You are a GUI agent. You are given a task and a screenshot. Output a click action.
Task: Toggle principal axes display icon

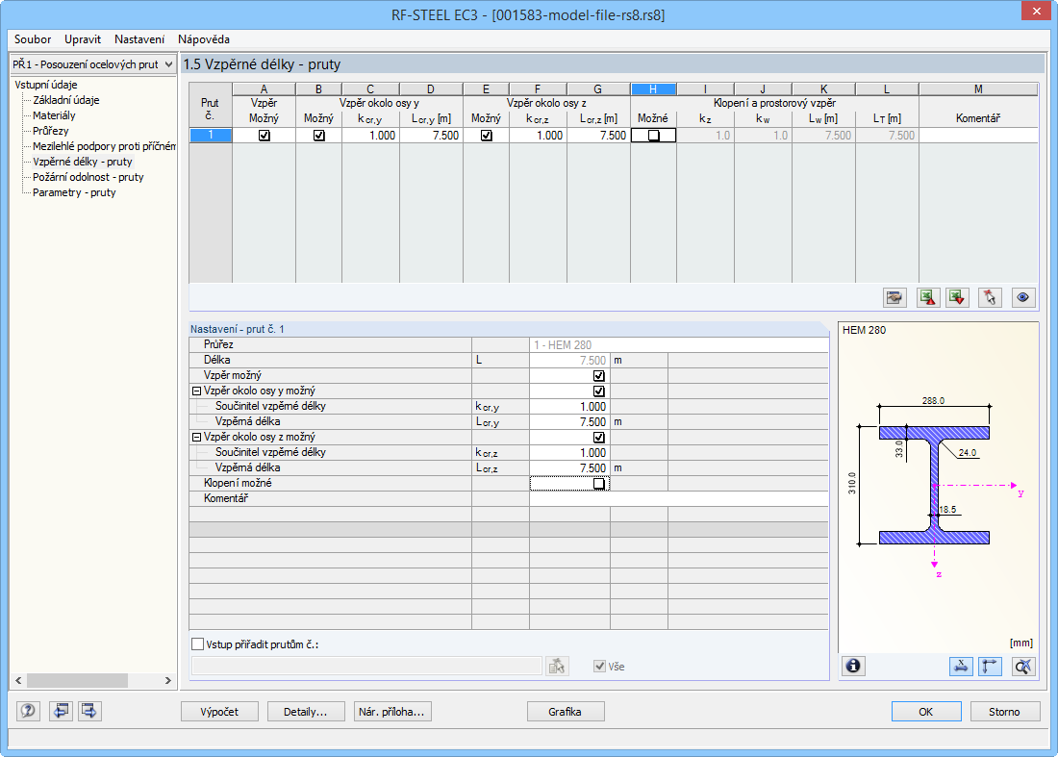tap(990, 666)
